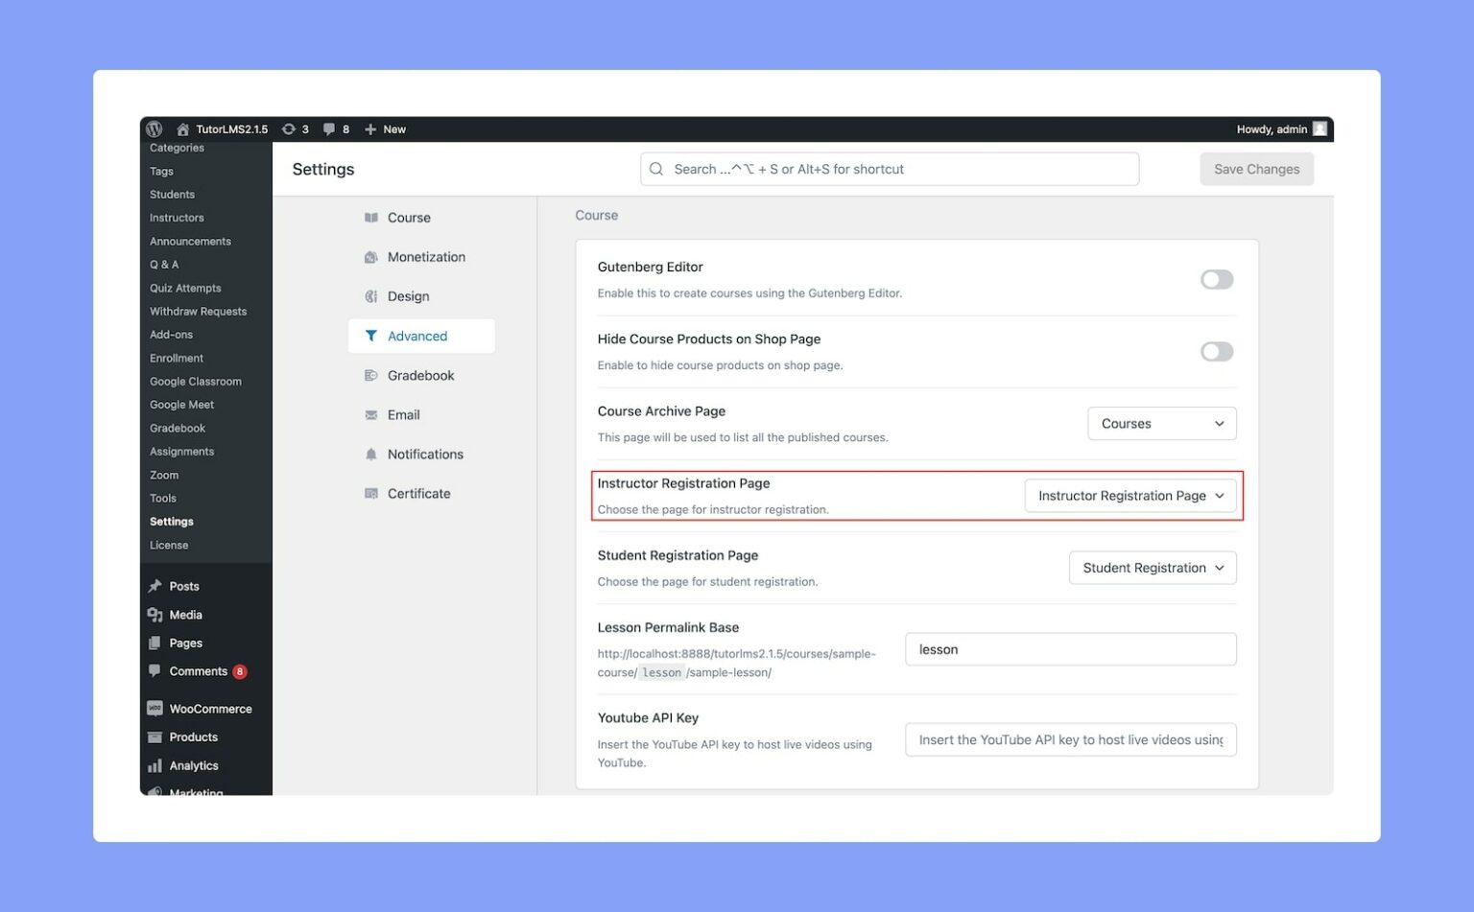Click the settings search field

pos(889,170)
